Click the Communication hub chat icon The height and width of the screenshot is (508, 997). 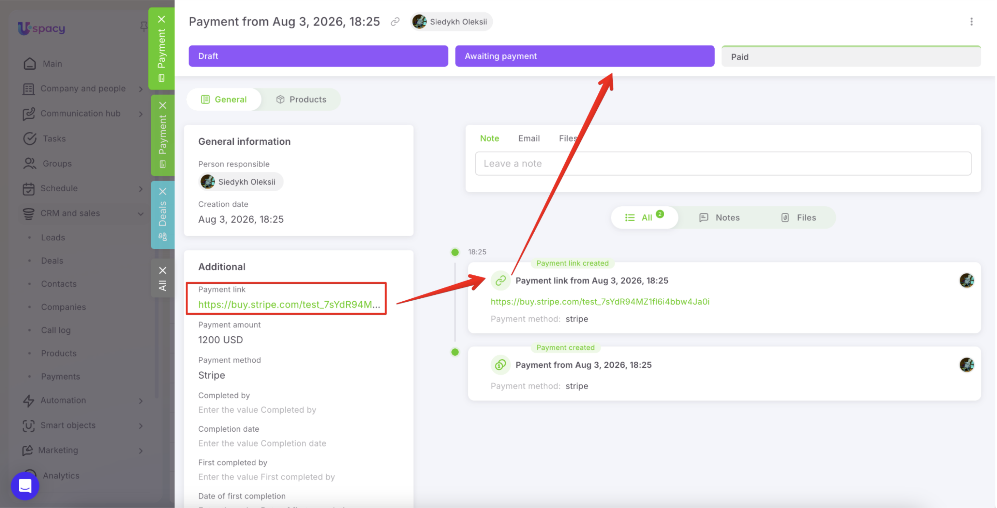click(29, 114)
